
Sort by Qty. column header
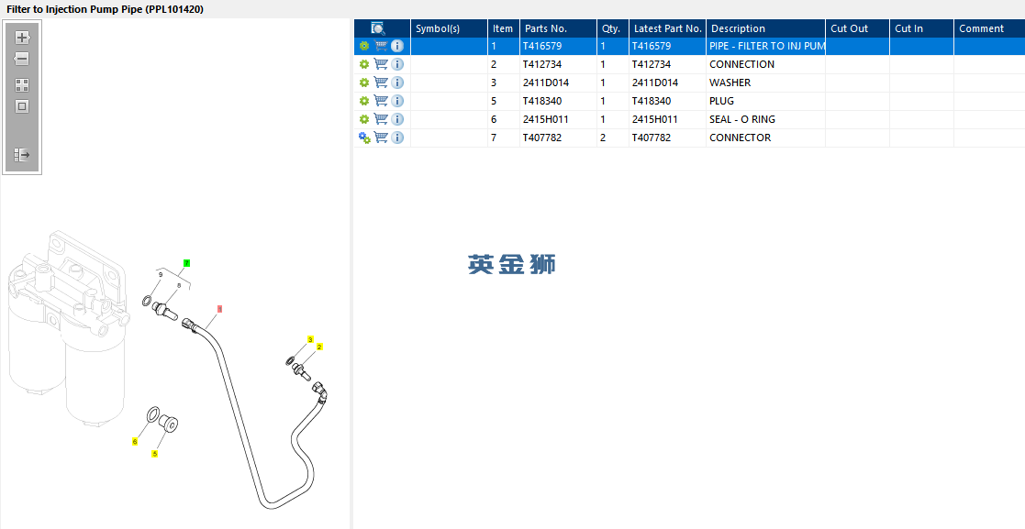tap(612, 28)
